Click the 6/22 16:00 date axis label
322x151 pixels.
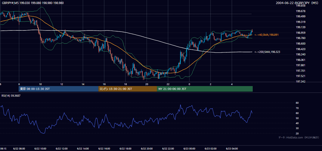104,149
